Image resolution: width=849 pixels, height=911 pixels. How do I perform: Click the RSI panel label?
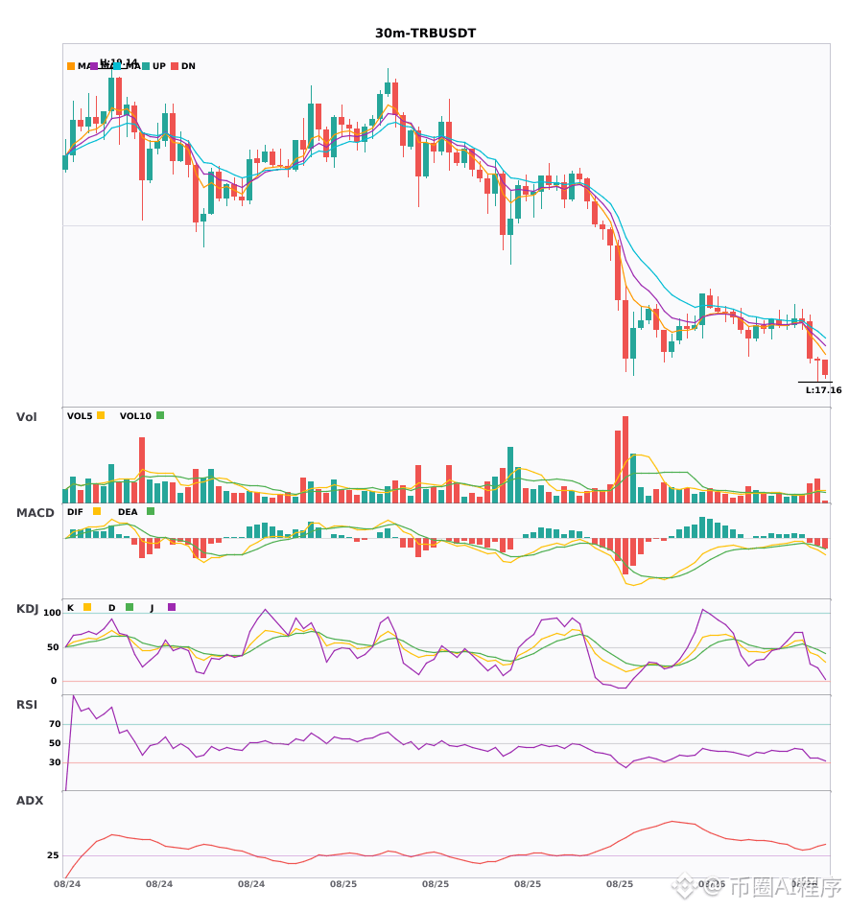pyautogui.click(x=27, y=705)
